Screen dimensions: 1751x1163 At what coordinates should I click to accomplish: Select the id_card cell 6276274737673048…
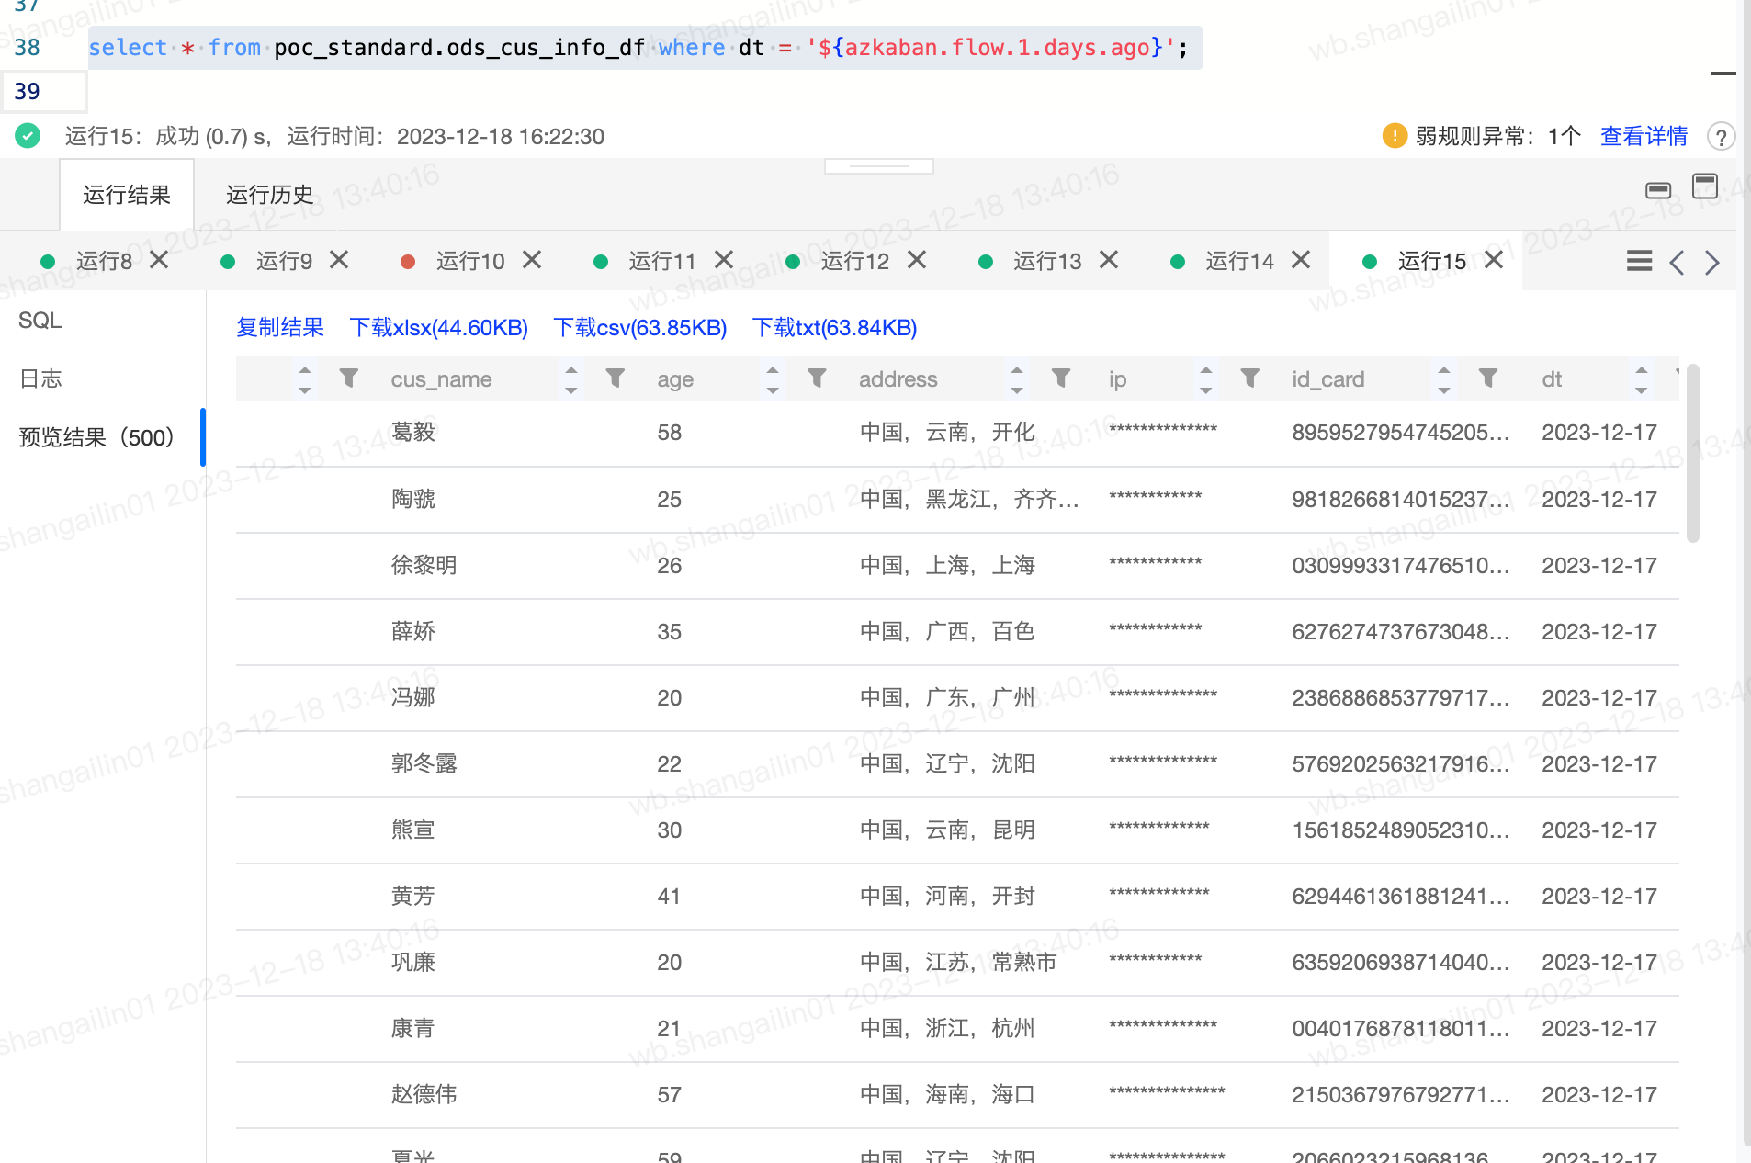click(x=1401, y=632)
